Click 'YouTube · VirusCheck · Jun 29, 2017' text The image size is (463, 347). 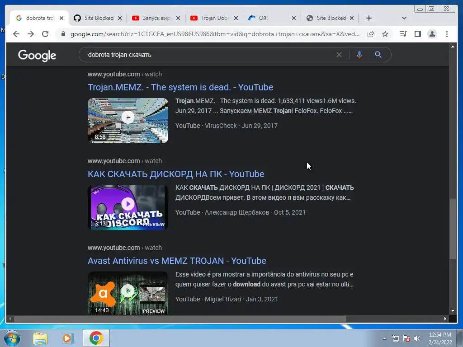(227, 126)
